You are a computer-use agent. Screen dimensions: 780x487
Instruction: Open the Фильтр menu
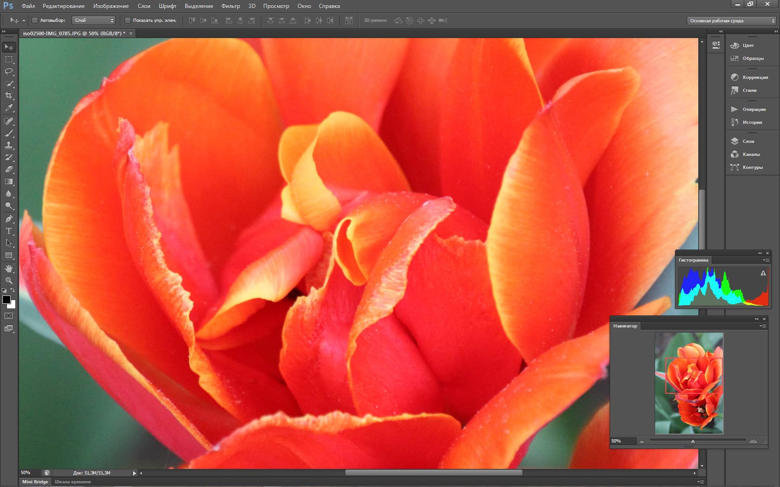tap(230, 6)
